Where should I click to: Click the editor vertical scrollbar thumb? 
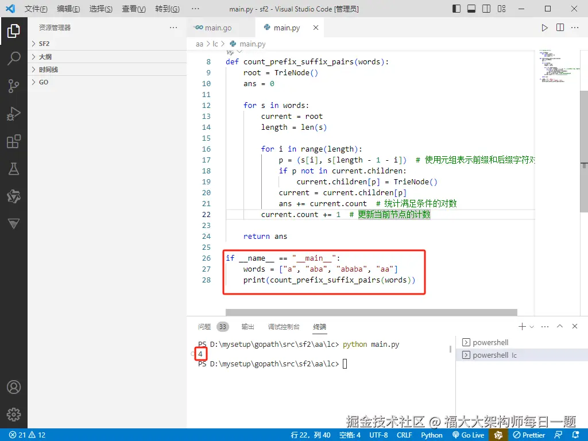click(584, 152)
